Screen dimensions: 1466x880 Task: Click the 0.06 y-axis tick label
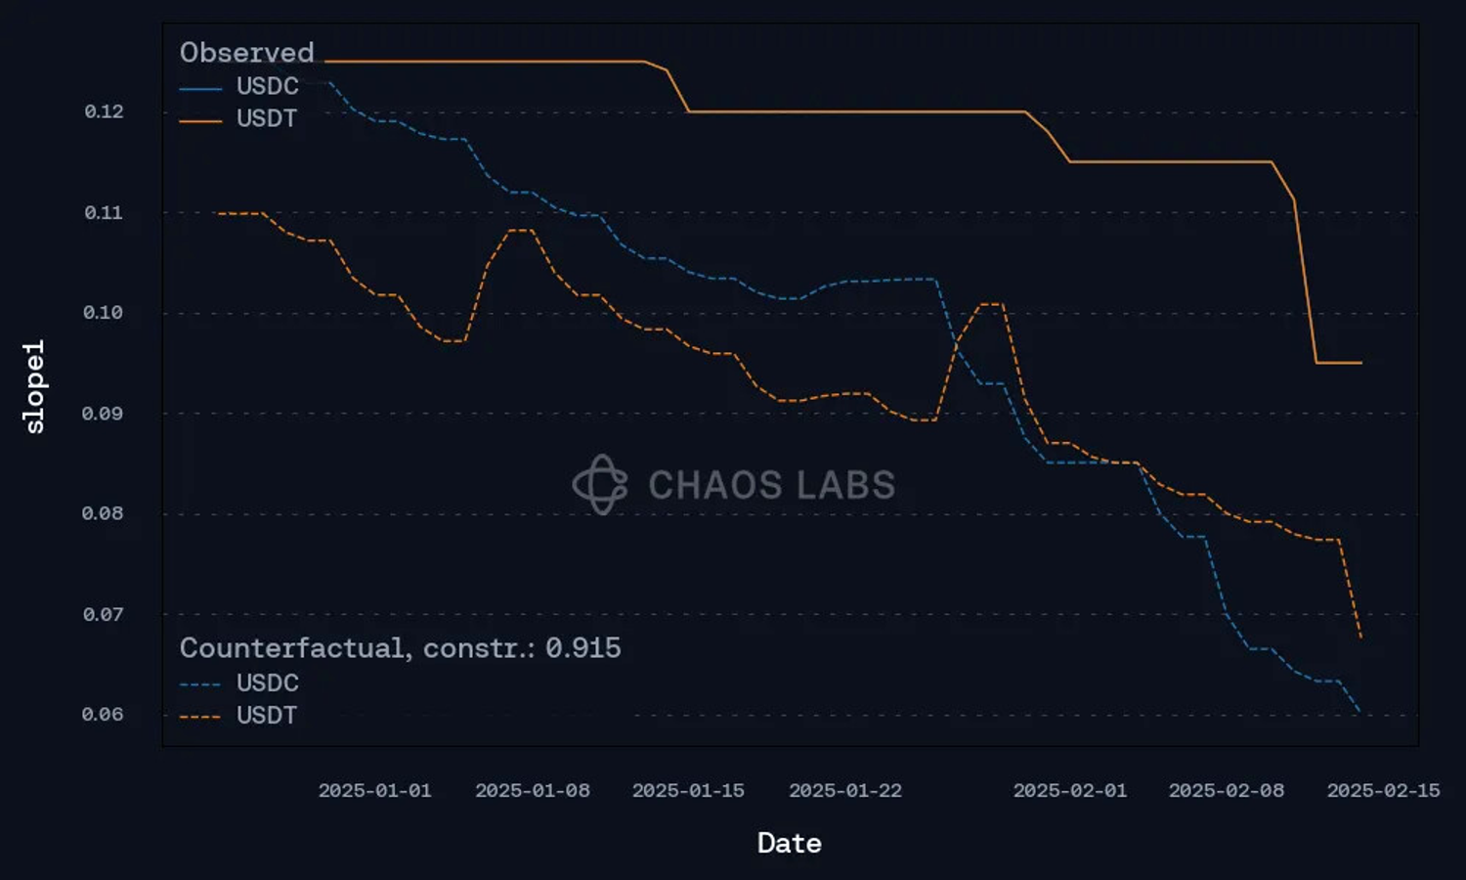pos(103,715)
